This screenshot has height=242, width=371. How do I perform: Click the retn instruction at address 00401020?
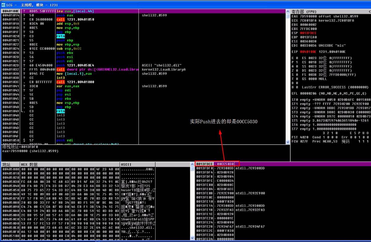tap(61, 36)
